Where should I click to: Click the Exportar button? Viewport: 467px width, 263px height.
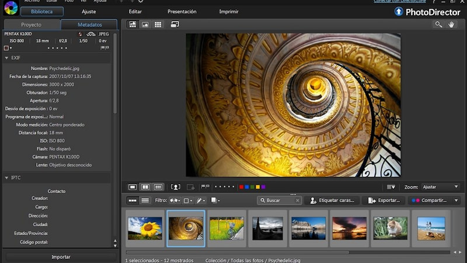[384, 200]
